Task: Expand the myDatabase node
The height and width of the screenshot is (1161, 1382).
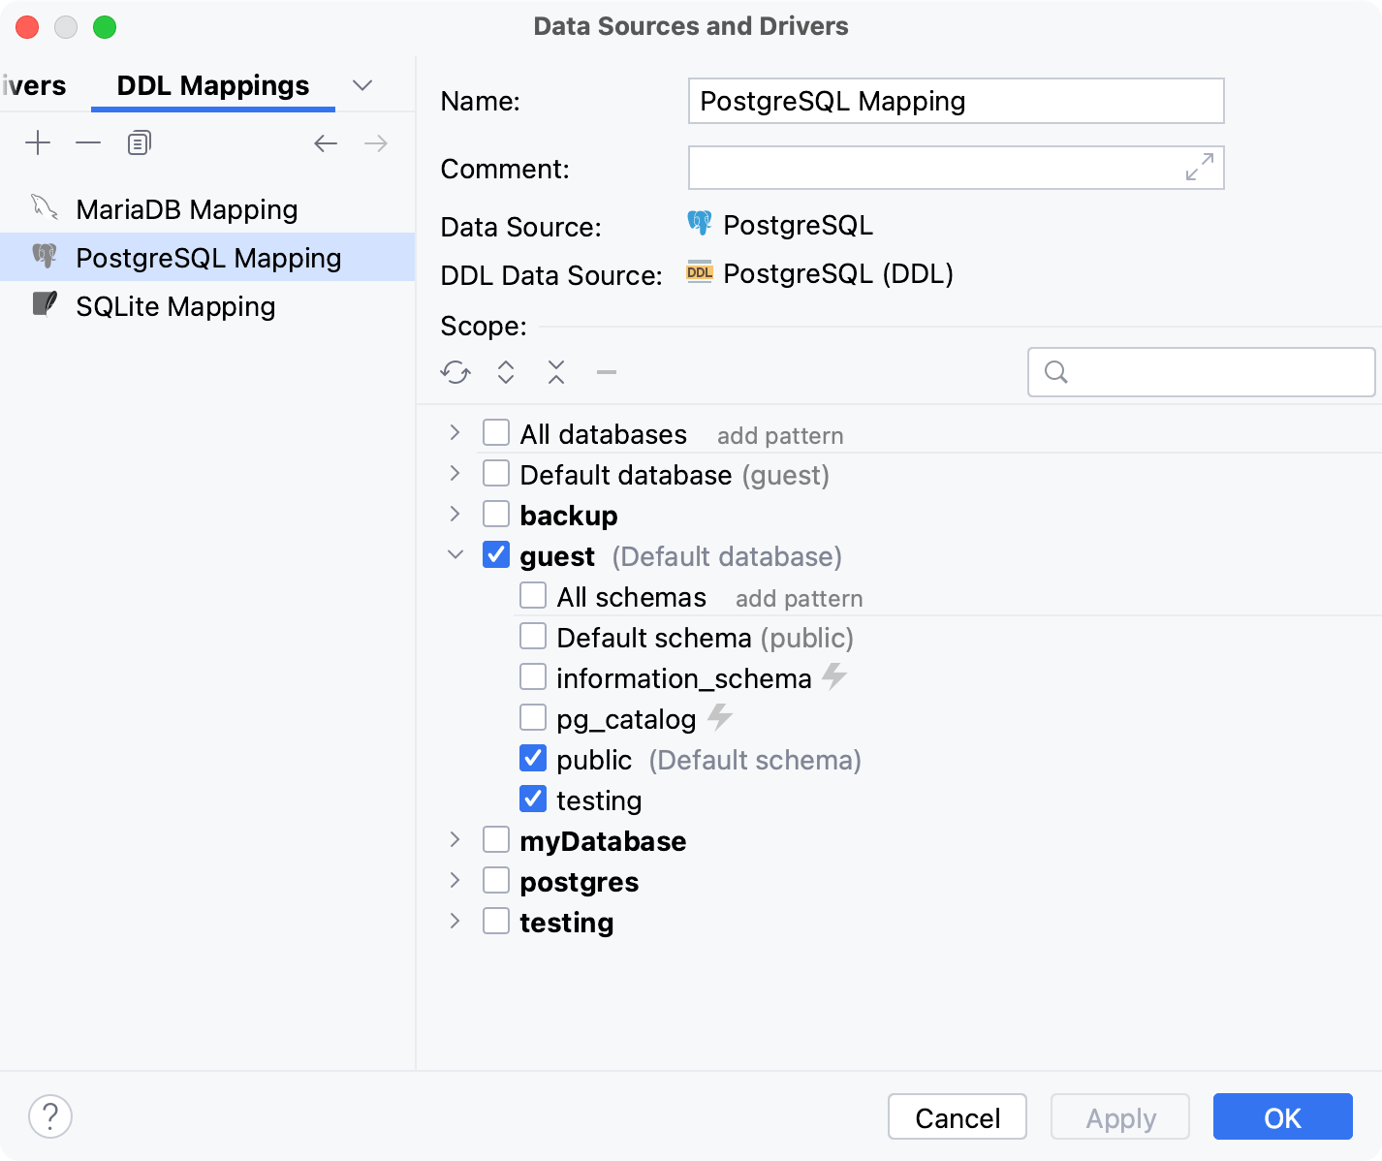Action: [x=455, y=839]
